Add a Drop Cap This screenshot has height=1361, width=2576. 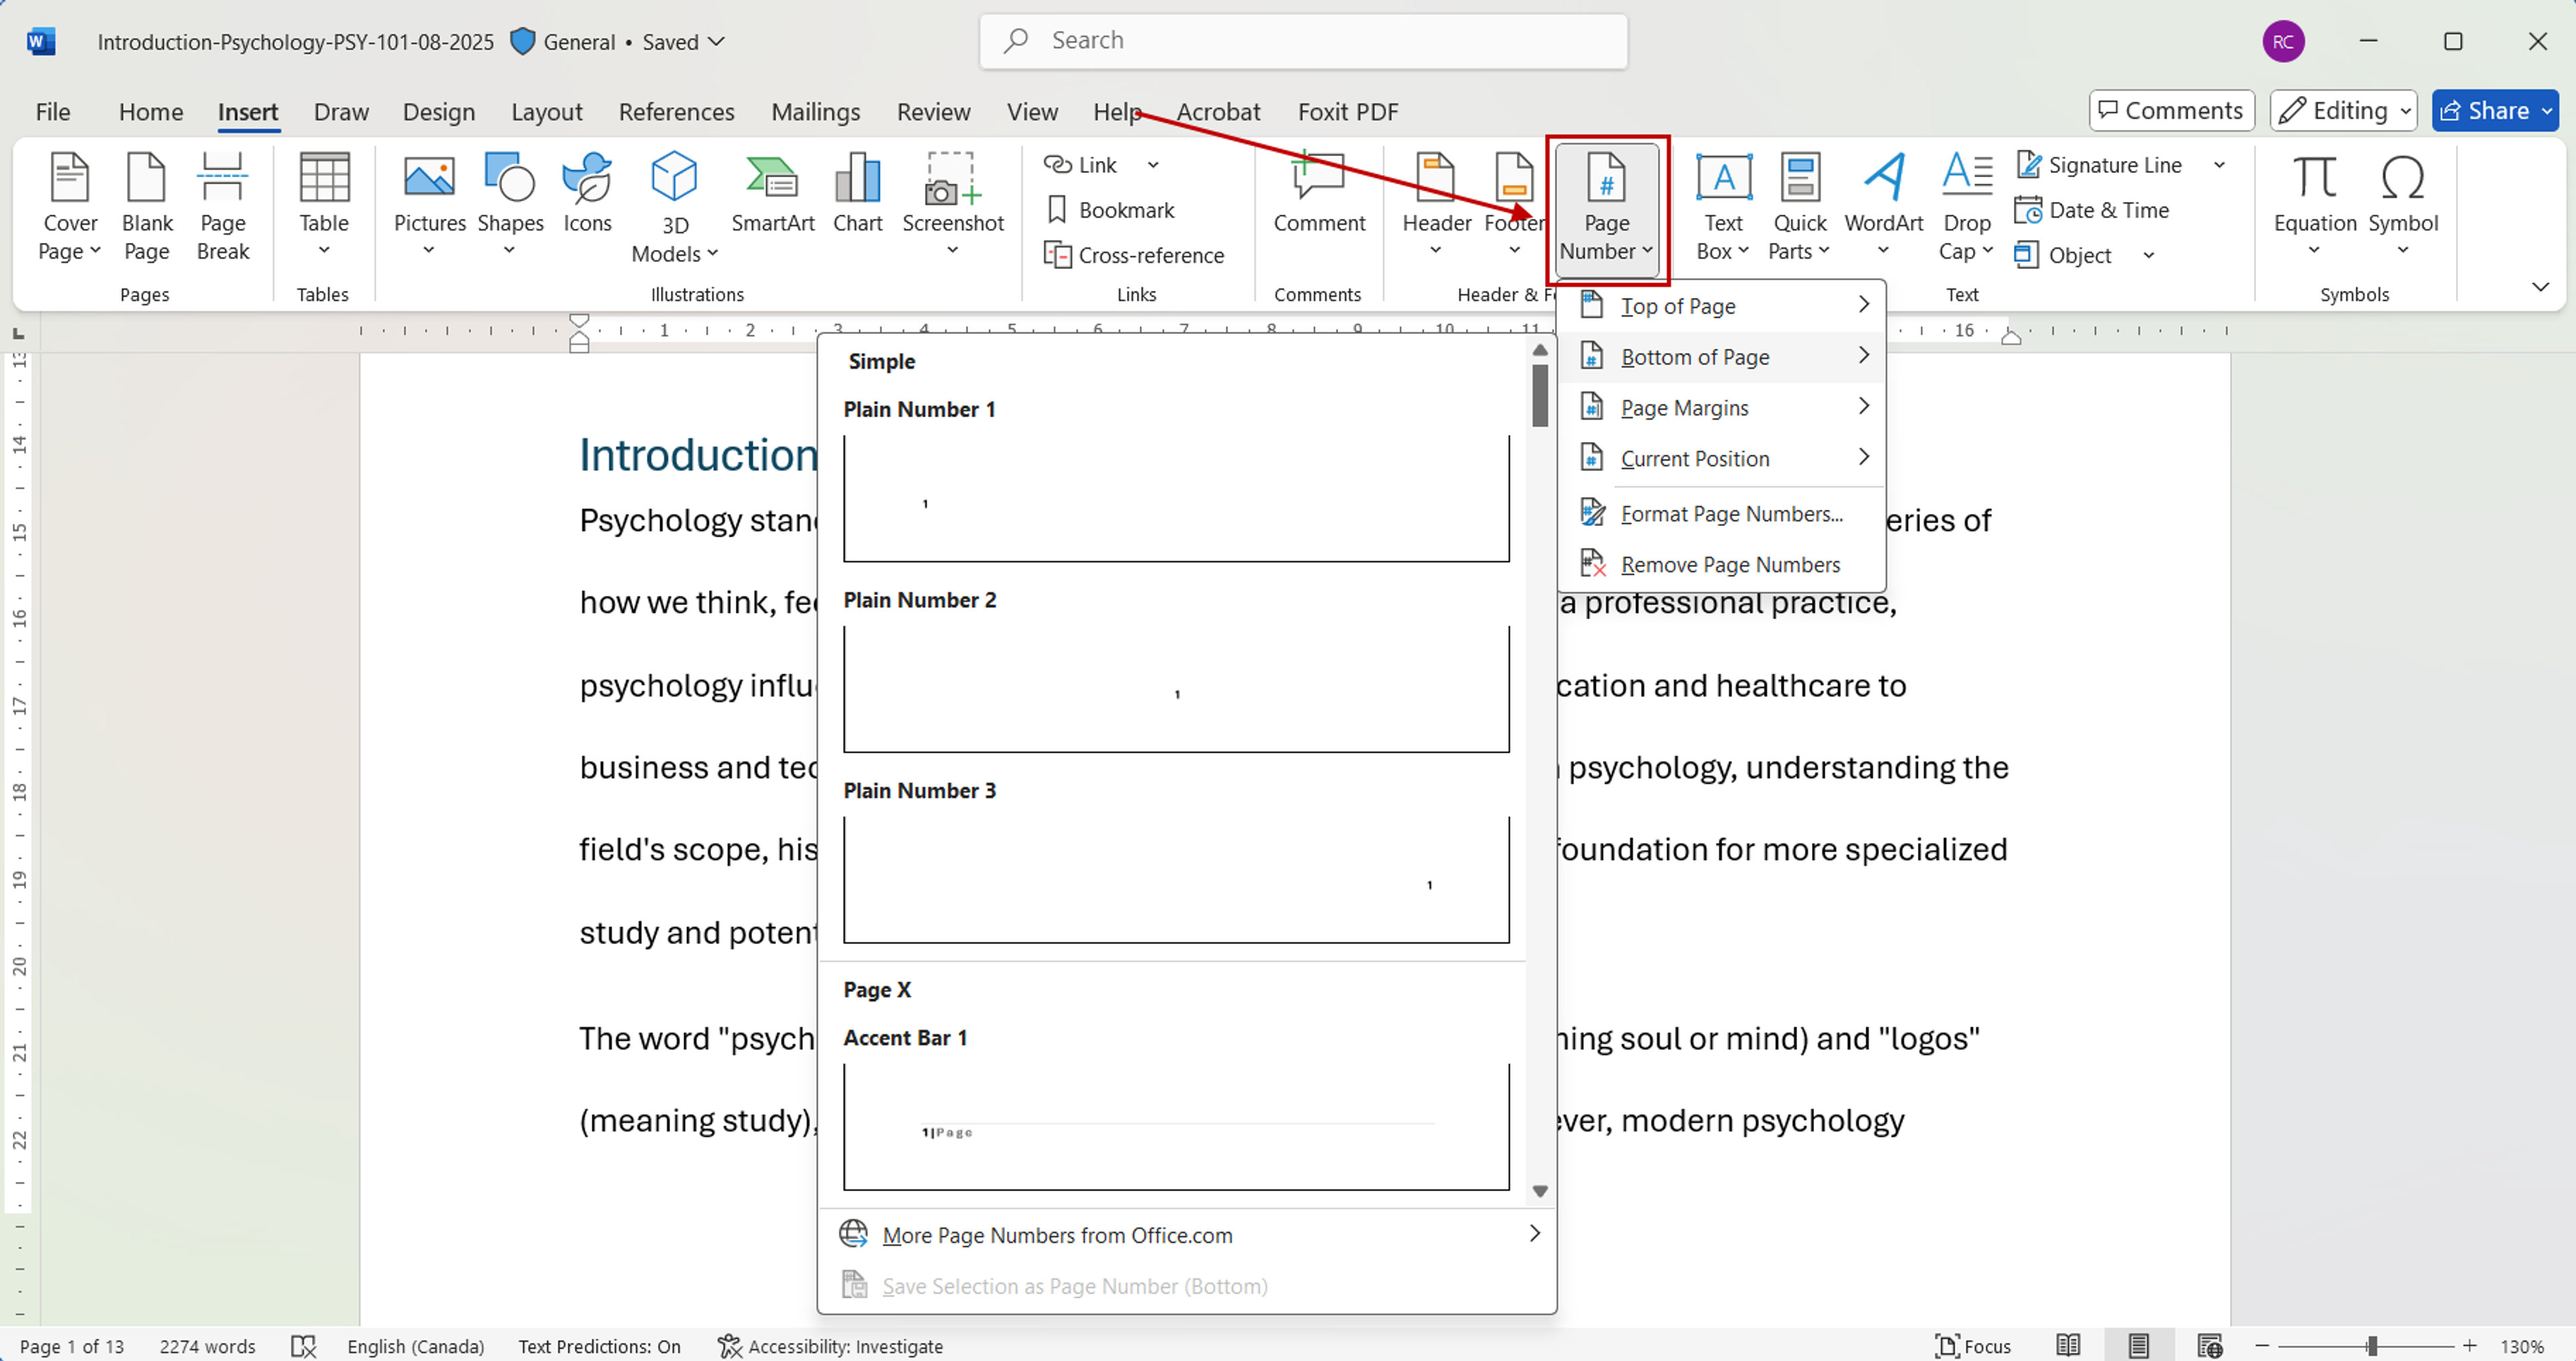tap(1966, 207)
